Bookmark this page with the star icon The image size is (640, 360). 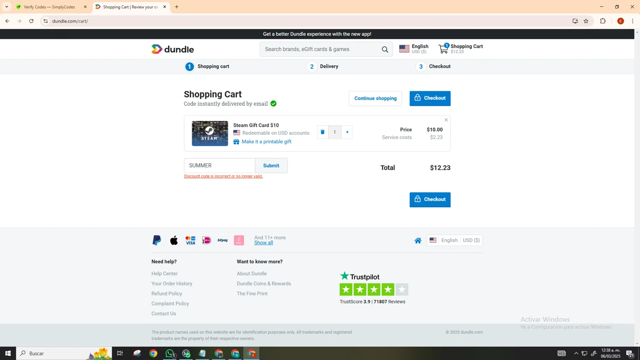pos(586,21)
